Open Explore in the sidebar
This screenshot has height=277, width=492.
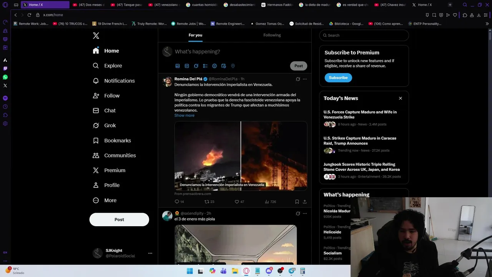pyautogui.click(x=108, y=66)
